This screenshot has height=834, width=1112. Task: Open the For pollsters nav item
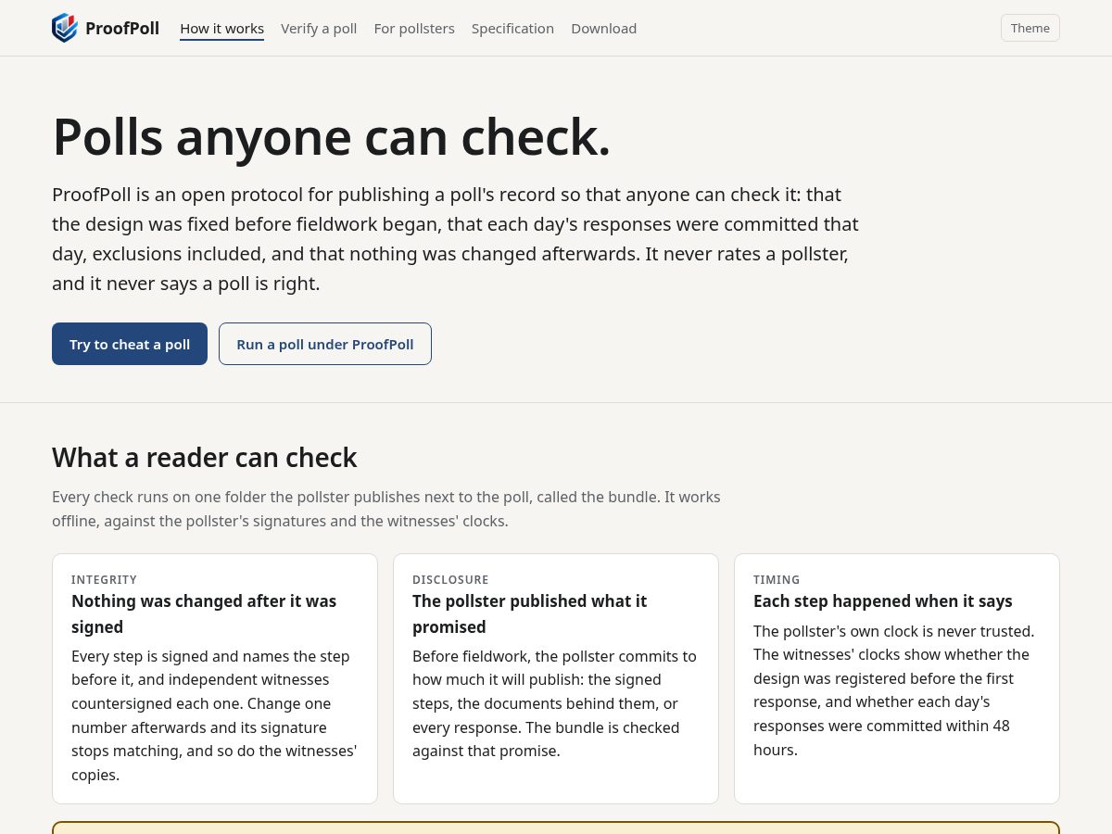point(414,29)
